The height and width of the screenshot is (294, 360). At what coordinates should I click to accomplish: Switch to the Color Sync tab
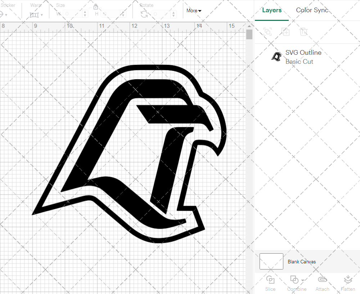(312, 10)
